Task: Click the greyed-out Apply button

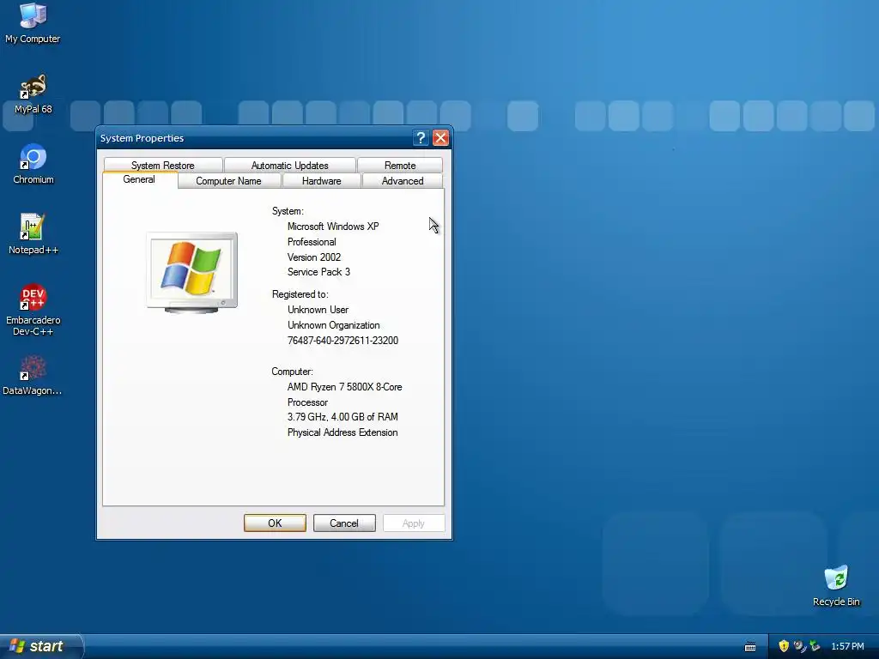Action: (x=414, y=523)
